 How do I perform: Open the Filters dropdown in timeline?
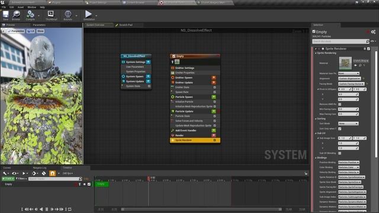coord(21,179)
